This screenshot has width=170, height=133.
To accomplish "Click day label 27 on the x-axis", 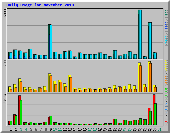I will coord(139,129).
